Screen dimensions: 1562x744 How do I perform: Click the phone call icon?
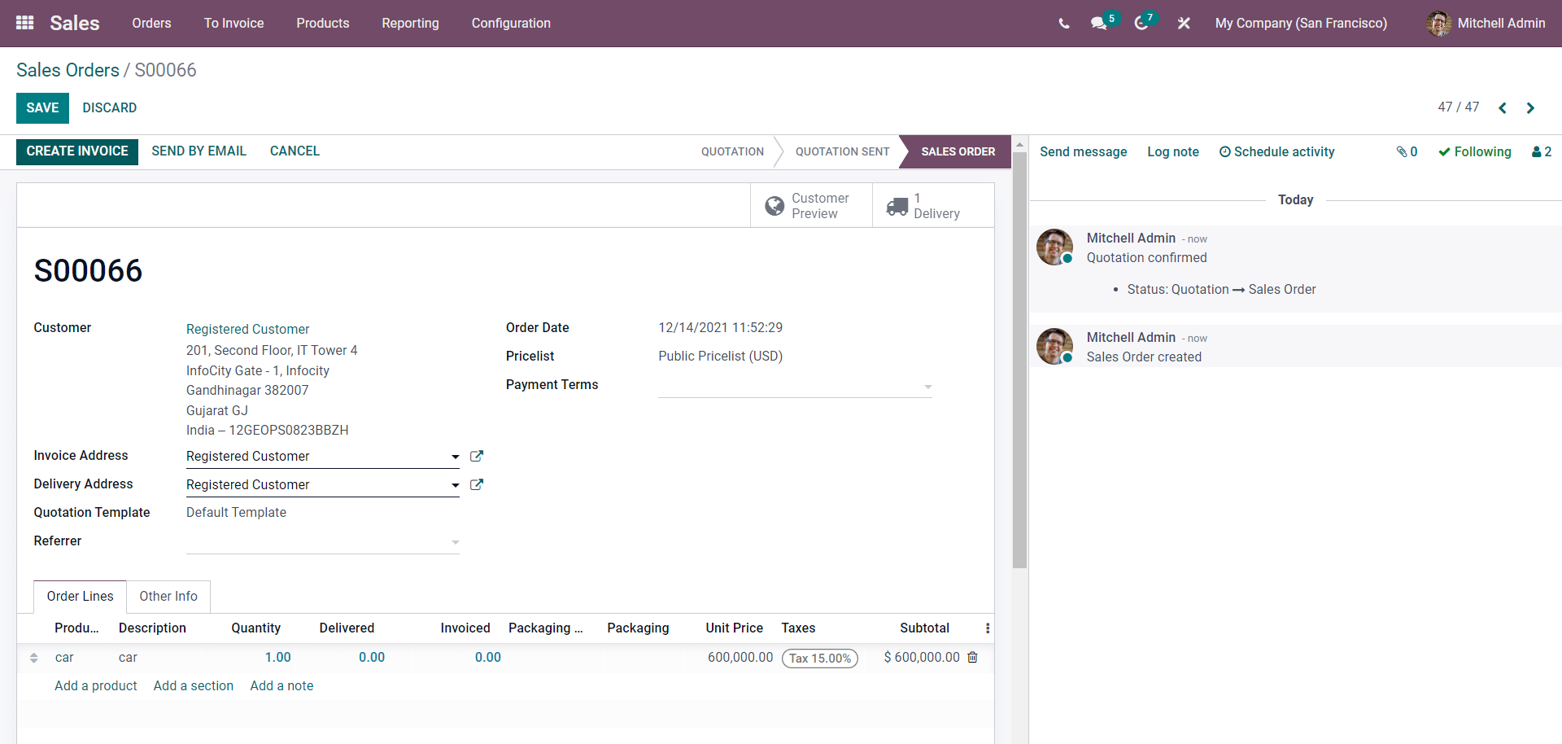(x=1064, y=24)
